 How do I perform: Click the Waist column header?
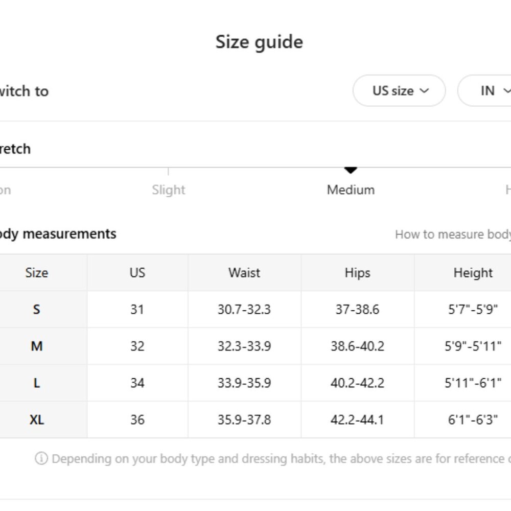pyautogui.click(x=244, y=273)
